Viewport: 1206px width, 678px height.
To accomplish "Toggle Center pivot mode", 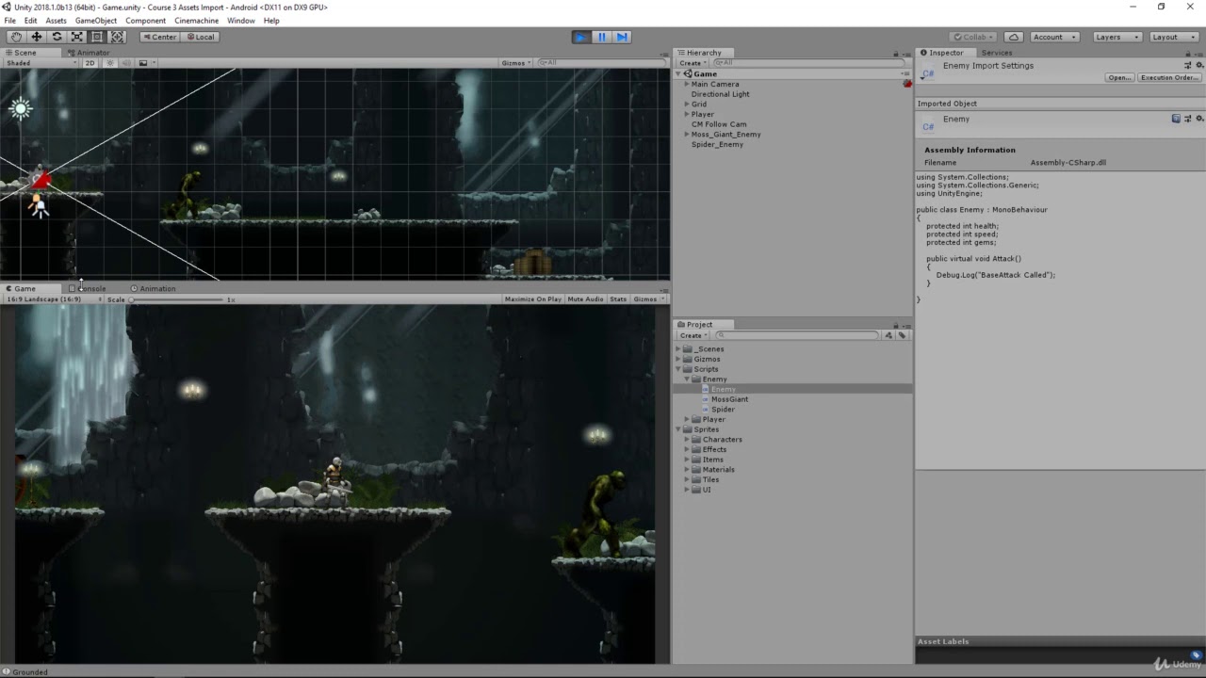I will [x=159, y=37].
